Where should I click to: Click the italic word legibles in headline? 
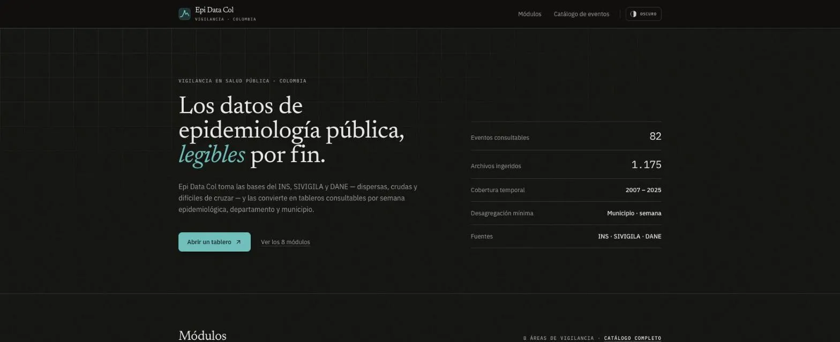point(212,155)
